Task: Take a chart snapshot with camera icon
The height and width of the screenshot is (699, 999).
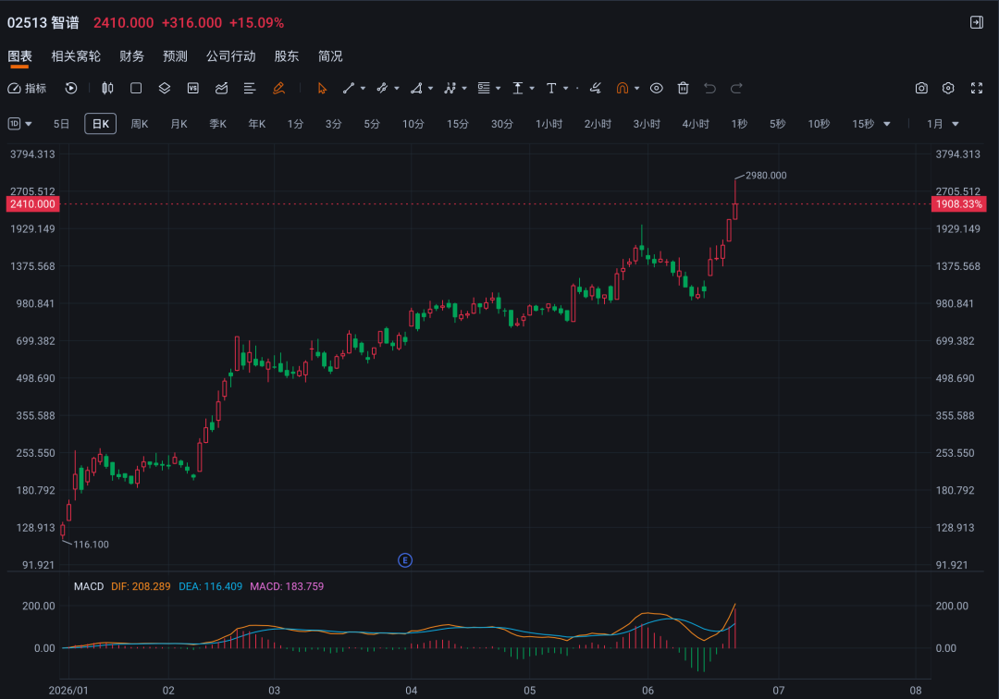Action: [921, 89]
